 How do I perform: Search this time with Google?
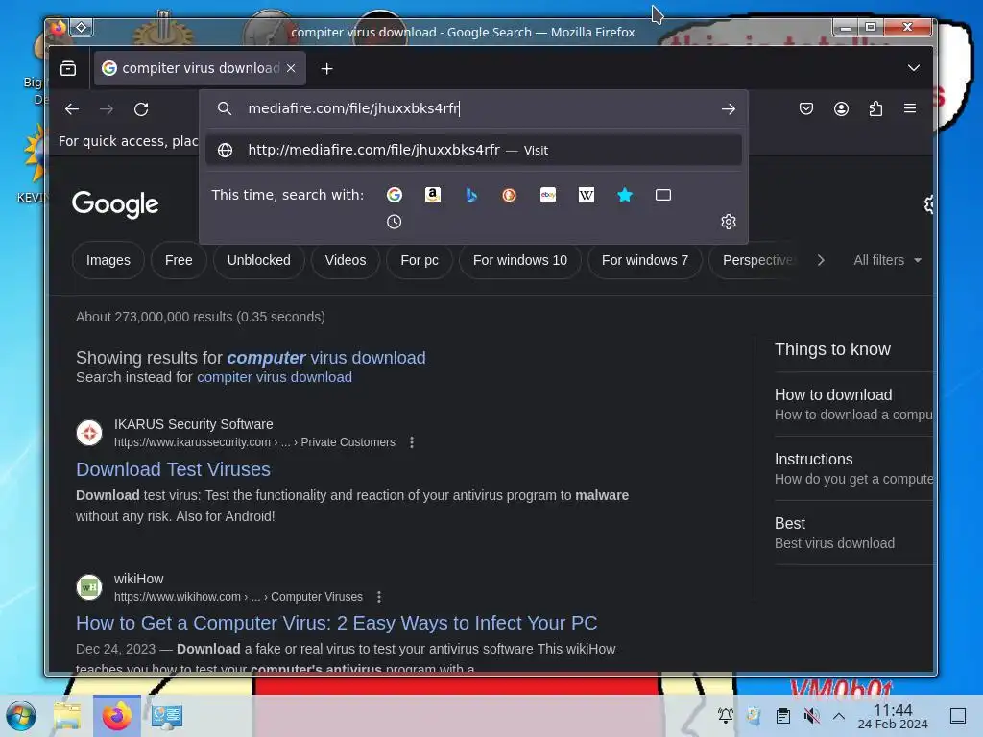(395, 195)
